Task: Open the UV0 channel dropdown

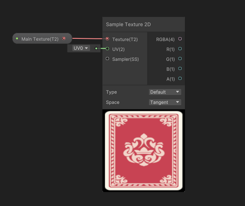Action: pos(81,48)
